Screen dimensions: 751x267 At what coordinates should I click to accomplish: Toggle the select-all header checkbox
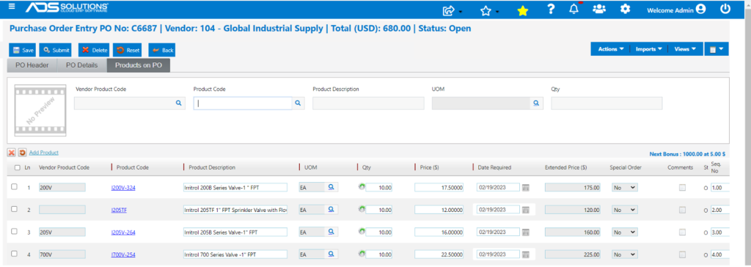(18, 168)
